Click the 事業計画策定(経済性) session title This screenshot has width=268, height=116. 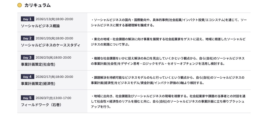pos(38,84)
